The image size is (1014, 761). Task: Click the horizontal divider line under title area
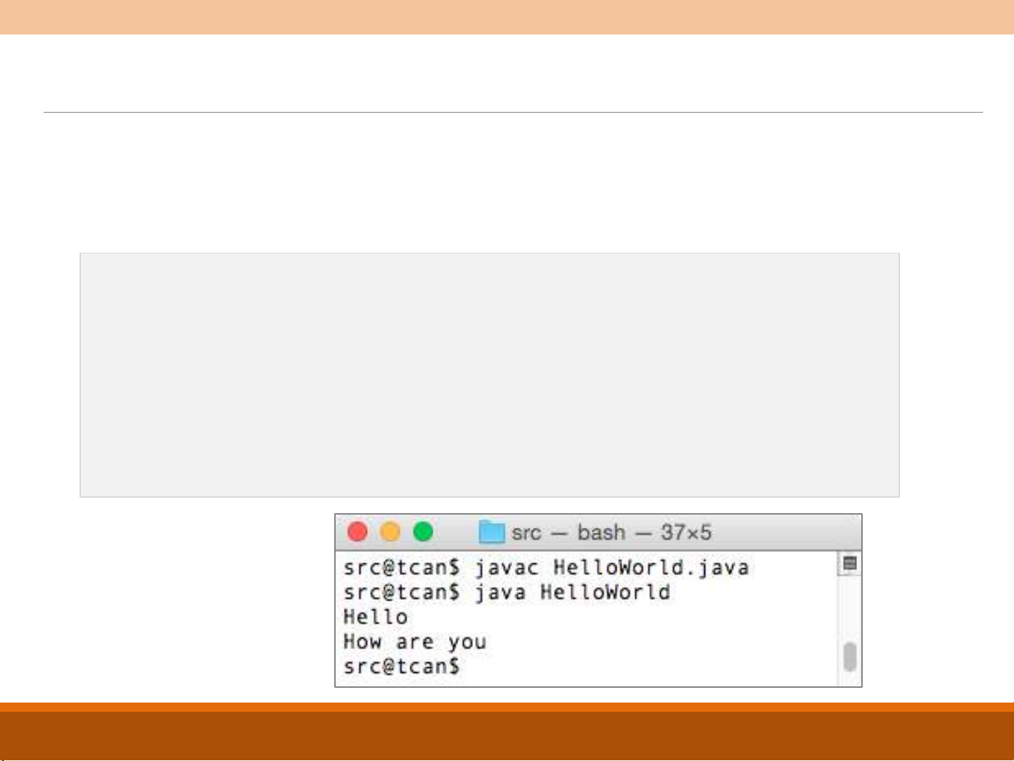point(512,112)
